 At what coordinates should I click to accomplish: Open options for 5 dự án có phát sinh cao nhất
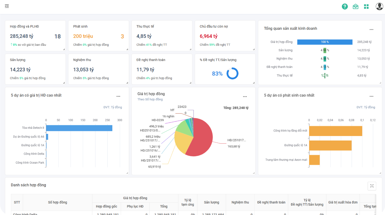[371, 96]
